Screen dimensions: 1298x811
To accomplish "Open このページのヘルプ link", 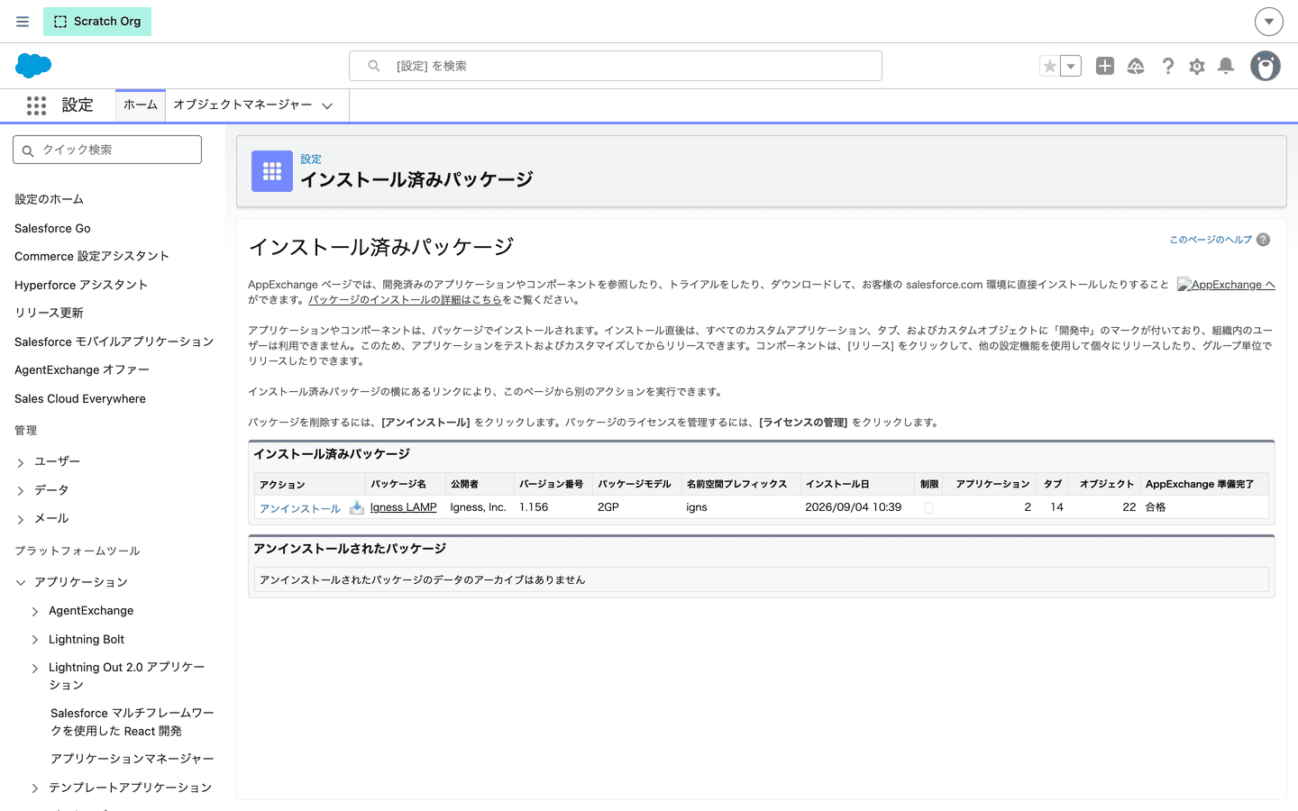I will point(1211,240).
